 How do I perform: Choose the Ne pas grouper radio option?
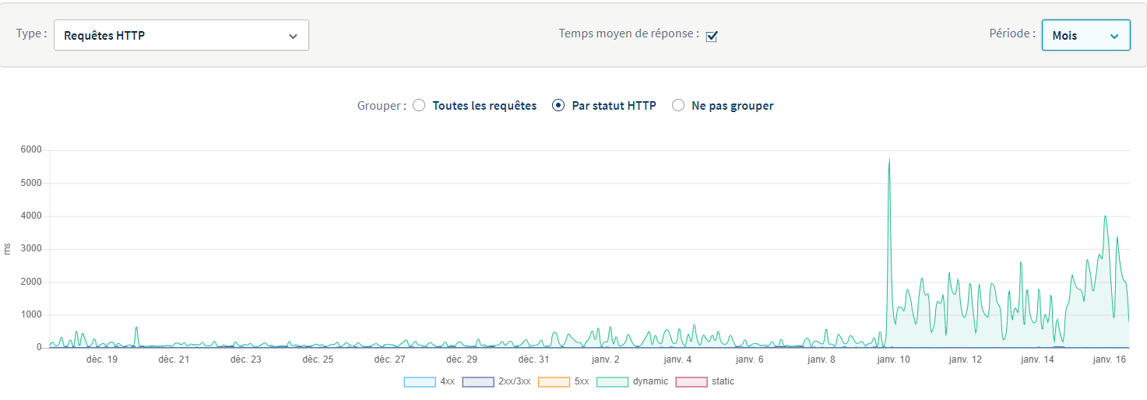678,106
